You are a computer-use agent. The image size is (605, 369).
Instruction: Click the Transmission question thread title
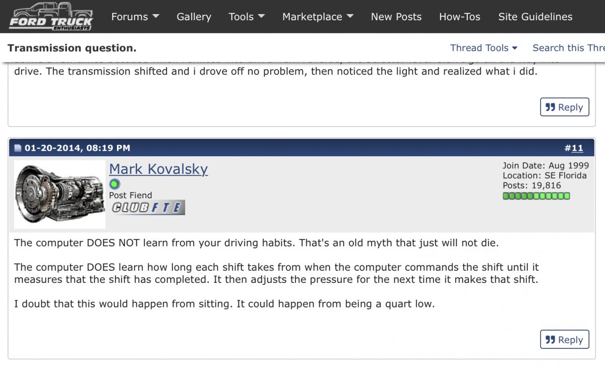(x=72, y=48)
